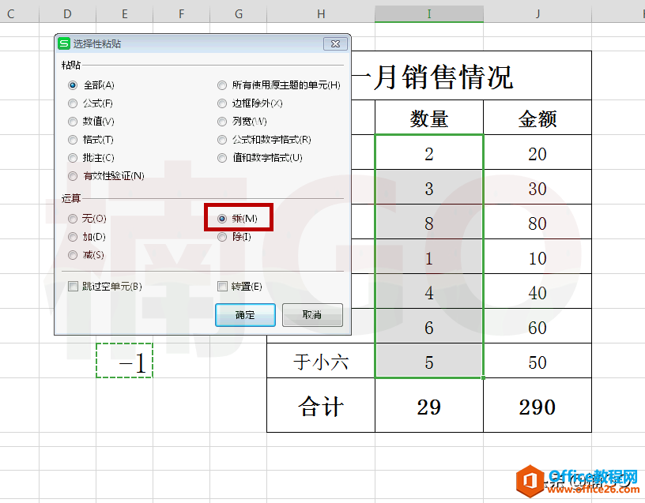
Task: Select column I header
Action: pyautogui.click(x=429, y=14)
